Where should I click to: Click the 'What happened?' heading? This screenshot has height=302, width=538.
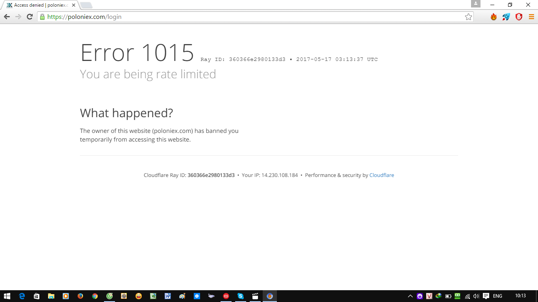[126, 113]
